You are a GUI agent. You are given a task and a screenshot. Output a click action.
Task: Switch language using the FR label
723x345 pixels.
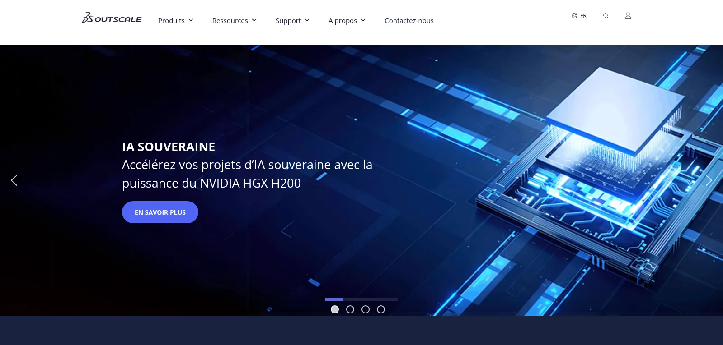583,16
